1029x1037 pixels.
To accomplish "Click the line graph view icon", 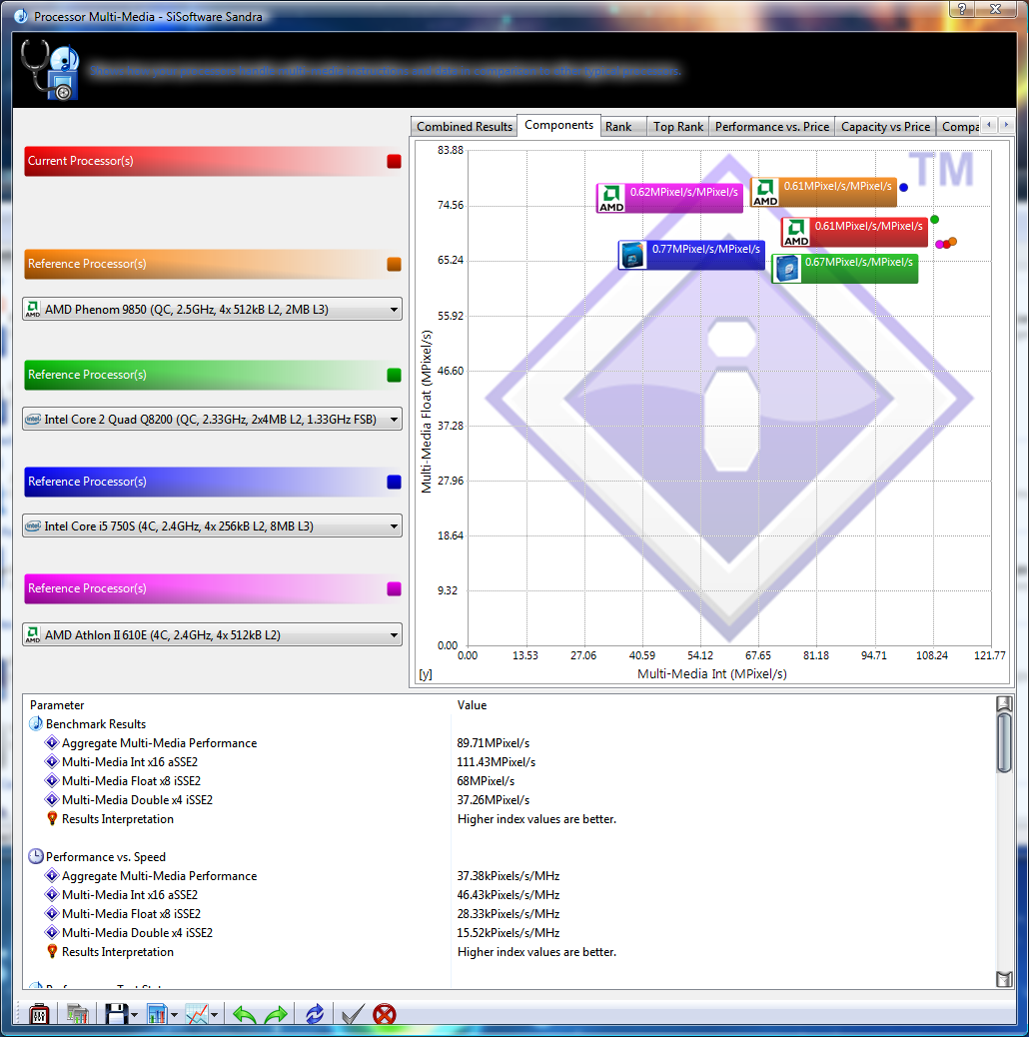I will click(x=197, y=1014).
